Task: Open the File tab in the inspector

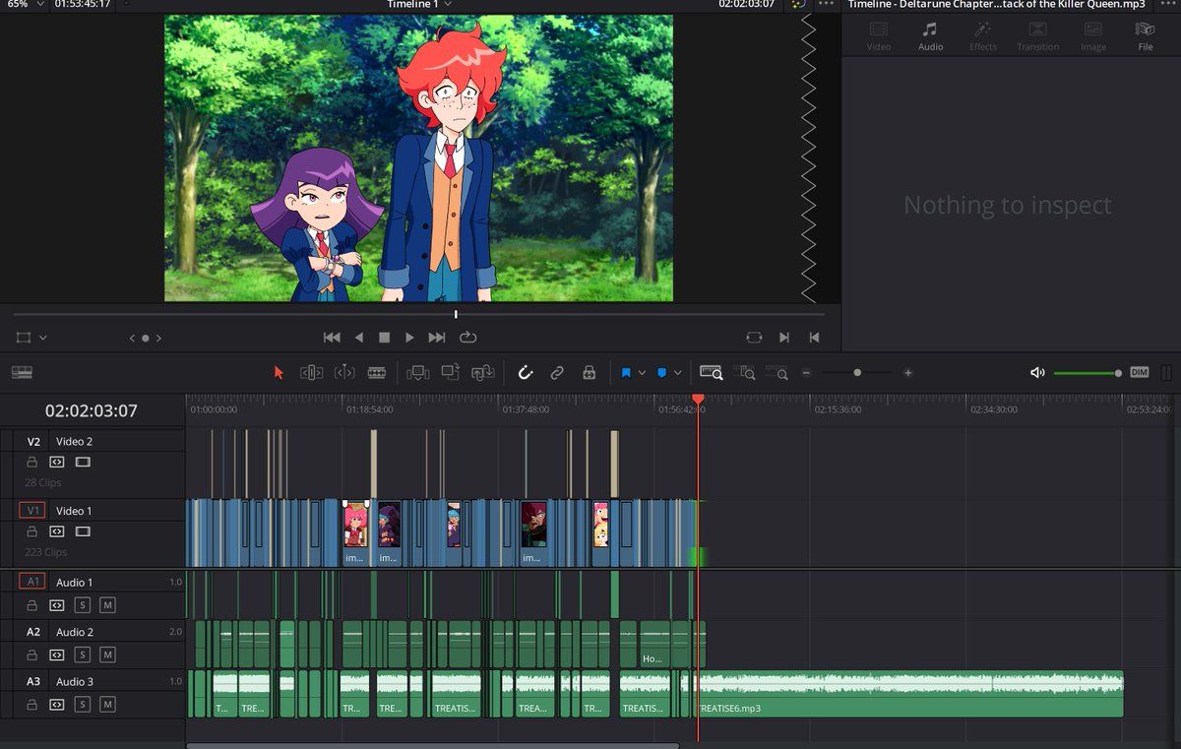Action: click(x=1145, y=36)
